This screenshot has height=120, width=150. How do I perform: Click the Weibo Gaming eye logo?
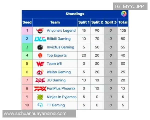point(40,72)
